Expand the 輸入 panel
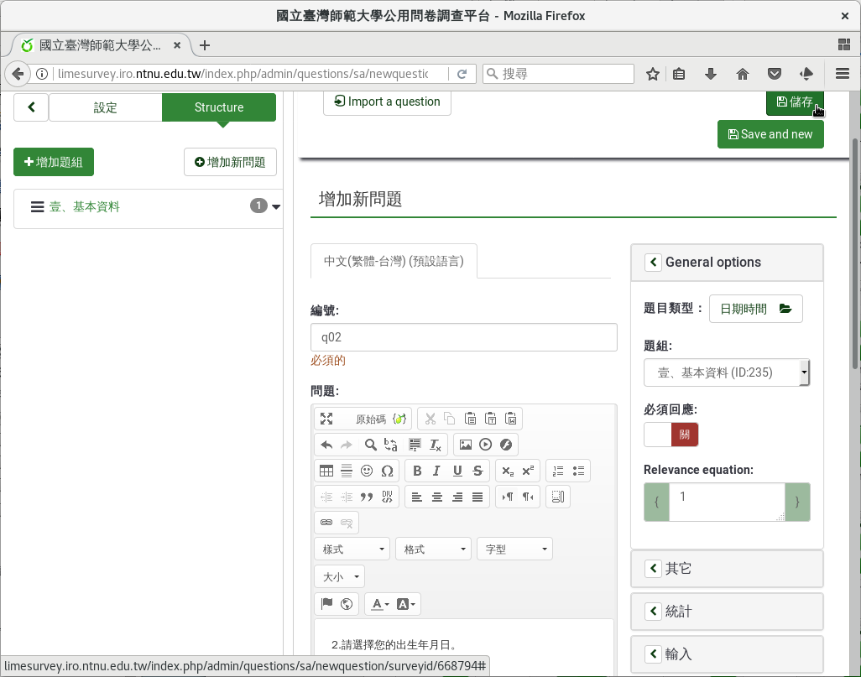Viewport: 861px width, 677px height. [x=654, y=654]
